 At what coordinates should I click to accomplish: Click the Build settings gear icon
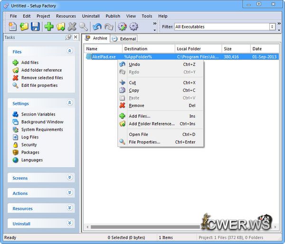(122, 27)
